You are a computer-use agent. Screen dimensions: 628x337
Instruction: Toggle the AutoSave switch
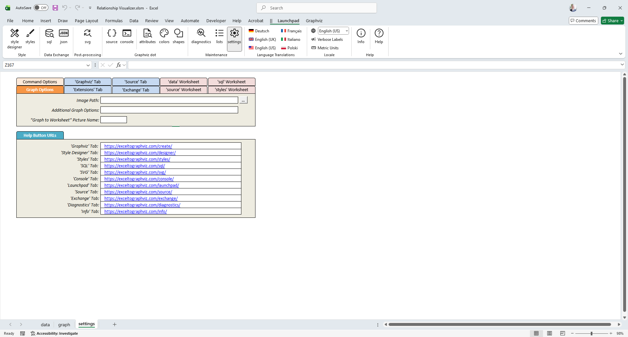[x=41, y=8]
